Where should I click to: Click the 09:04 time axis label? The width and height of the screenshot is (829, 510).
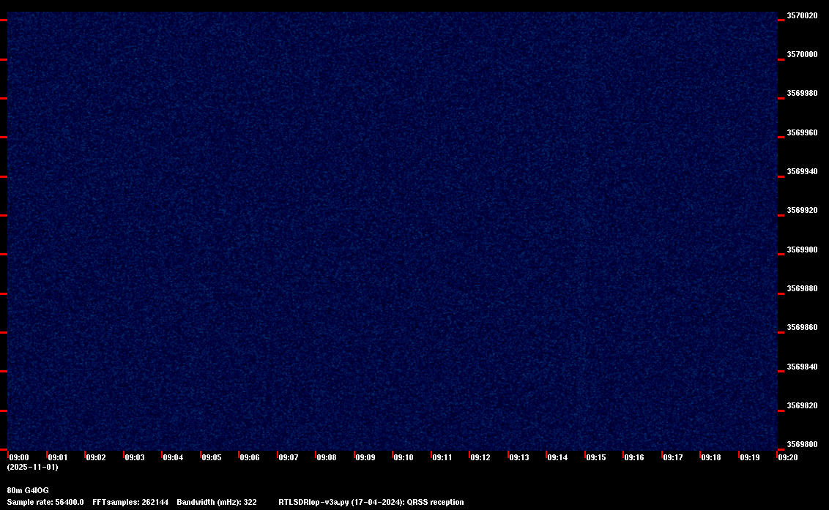(173, 457)
